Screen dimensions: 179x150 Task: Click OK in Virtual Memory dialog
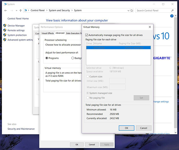(x=126, y=128)
